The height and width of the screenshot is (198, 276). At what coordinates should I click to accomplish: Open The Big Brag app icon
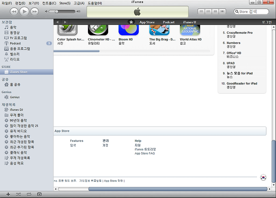click(159, 30)
